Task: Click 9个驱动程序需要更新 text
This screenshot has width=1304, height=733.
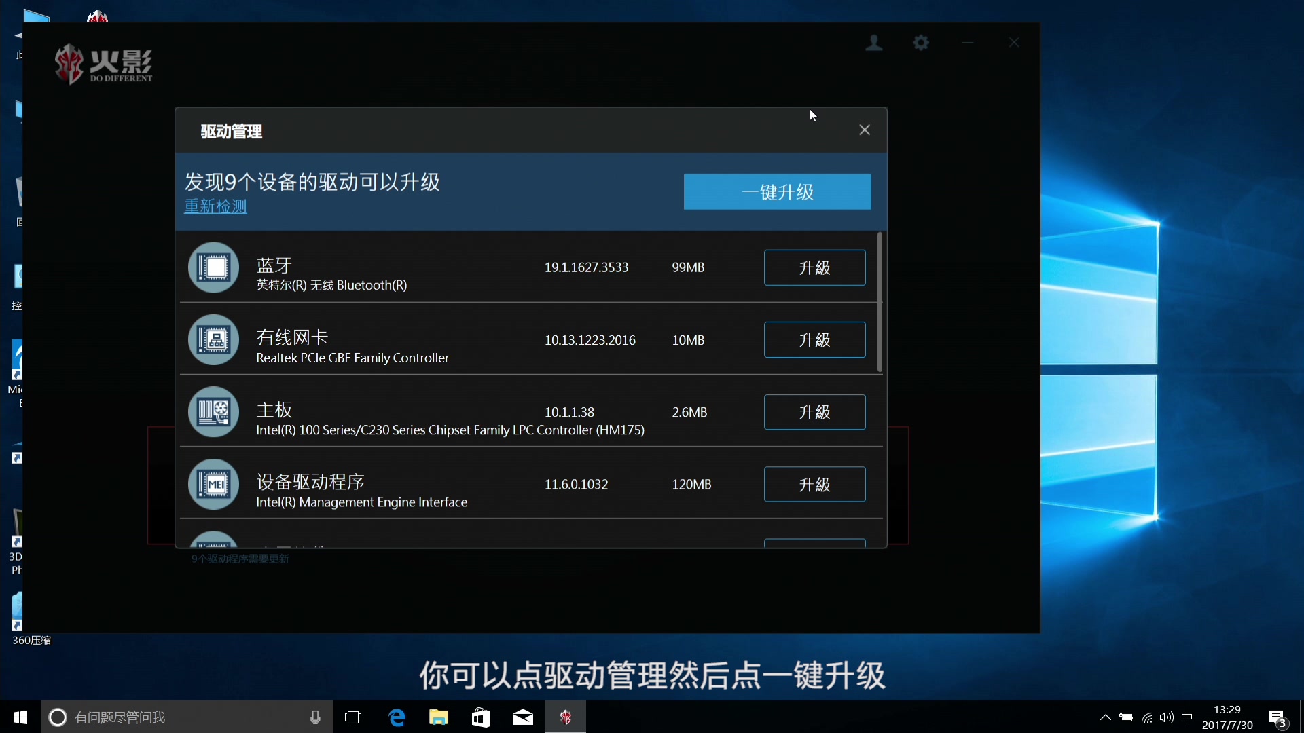Action: pos(240,559)
